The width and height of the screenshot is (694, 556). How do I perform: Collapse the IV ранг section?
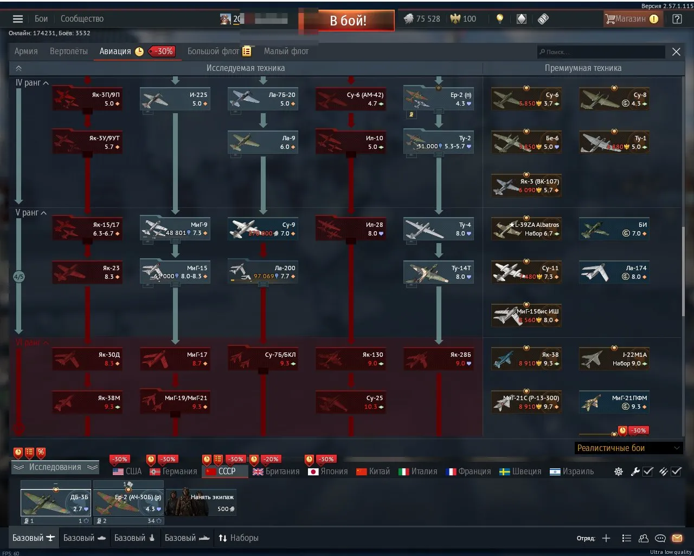(x=33, y=83)
